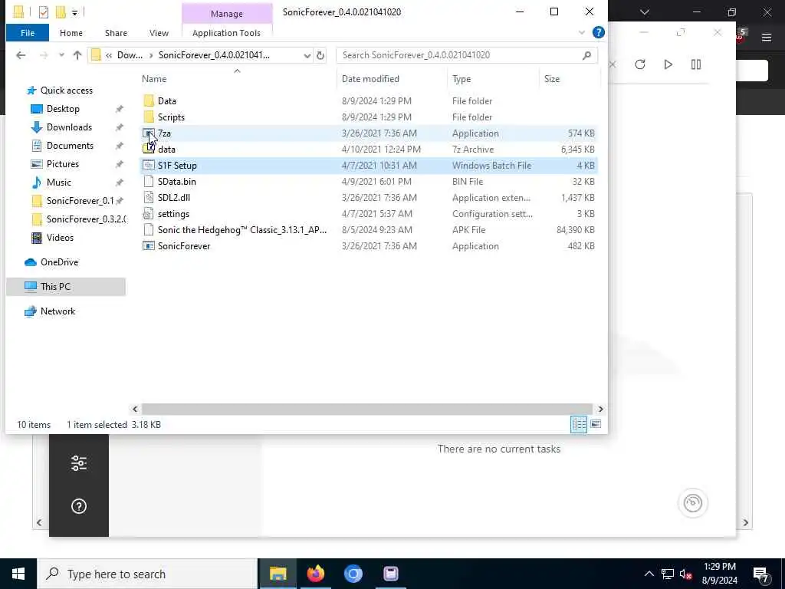Select the SData.bin file icon
The image size is (785, 589).
pyautogui.click(x=149, y=181)
